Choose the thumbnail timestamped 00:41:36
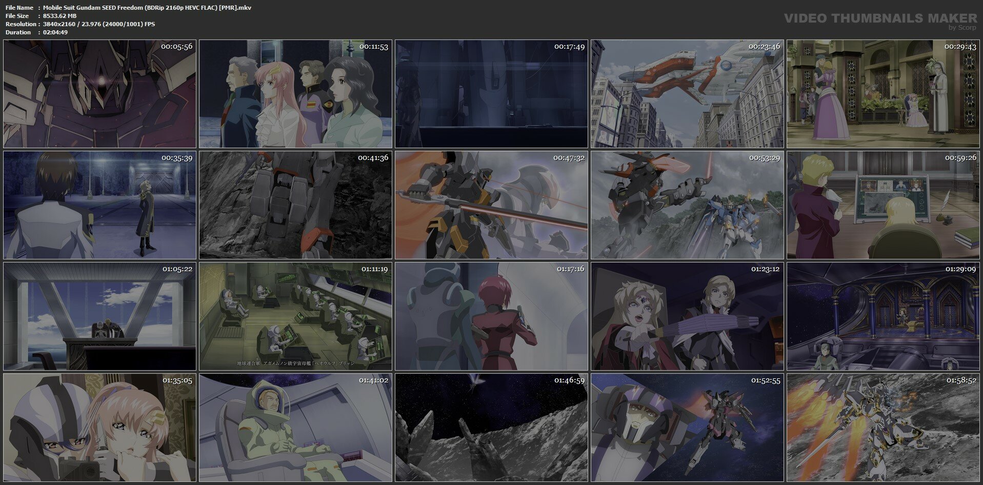 click(x=295, y=205)
